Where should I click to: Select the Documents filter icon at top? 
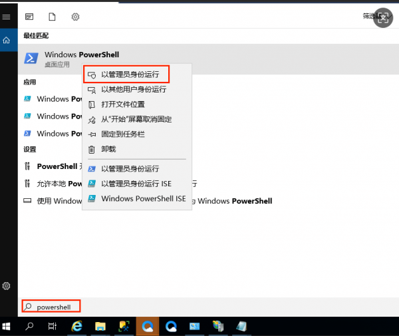point(53,16)
